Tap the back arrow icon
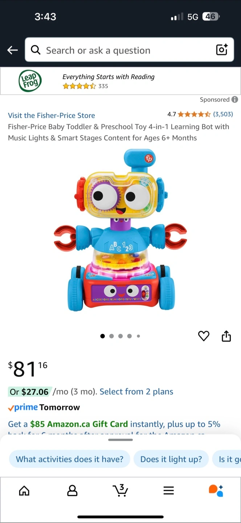This screenshot has height=523, width=241. tap(13, 50)
